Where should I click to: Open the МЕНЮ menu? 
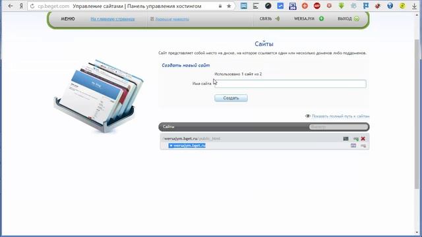click(x=67, y=19)
